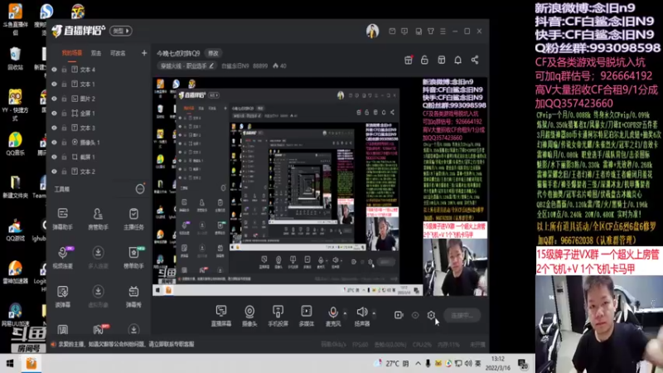Click the record video icon near settings
This screenshot has height=373, width=663.
pyautogui.click(x=399, y=315)
